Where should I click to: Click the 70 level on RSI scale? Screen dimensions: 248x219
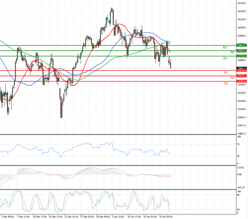point(238,144)
